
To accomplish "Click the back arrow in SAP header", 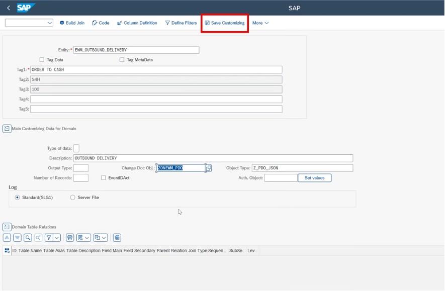I will point(9,8).
